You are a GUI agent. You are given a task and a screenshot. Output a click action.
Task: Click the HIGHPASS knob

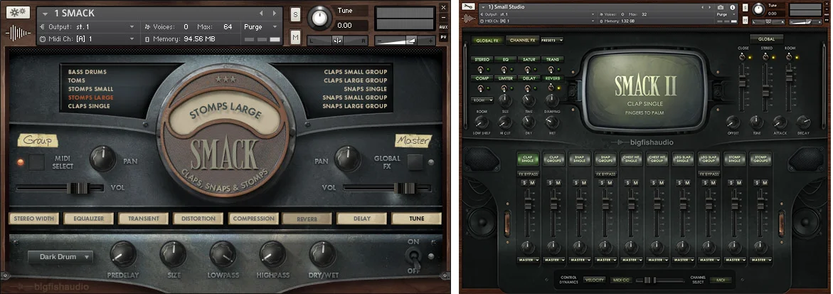point(272,254)
